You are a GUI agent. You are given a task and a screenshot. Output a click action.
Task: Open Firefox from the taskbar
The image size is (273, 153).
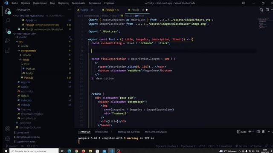click(x=84, y=151)
